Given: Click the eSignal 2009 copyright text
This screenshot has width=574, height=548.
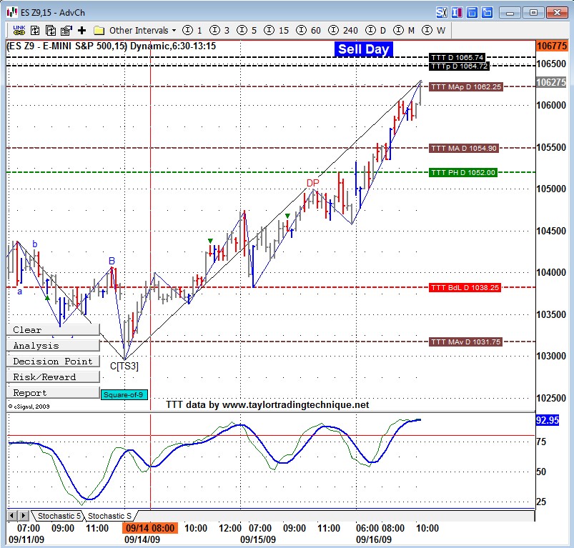Looking at the screenshot, I should 29,407.
